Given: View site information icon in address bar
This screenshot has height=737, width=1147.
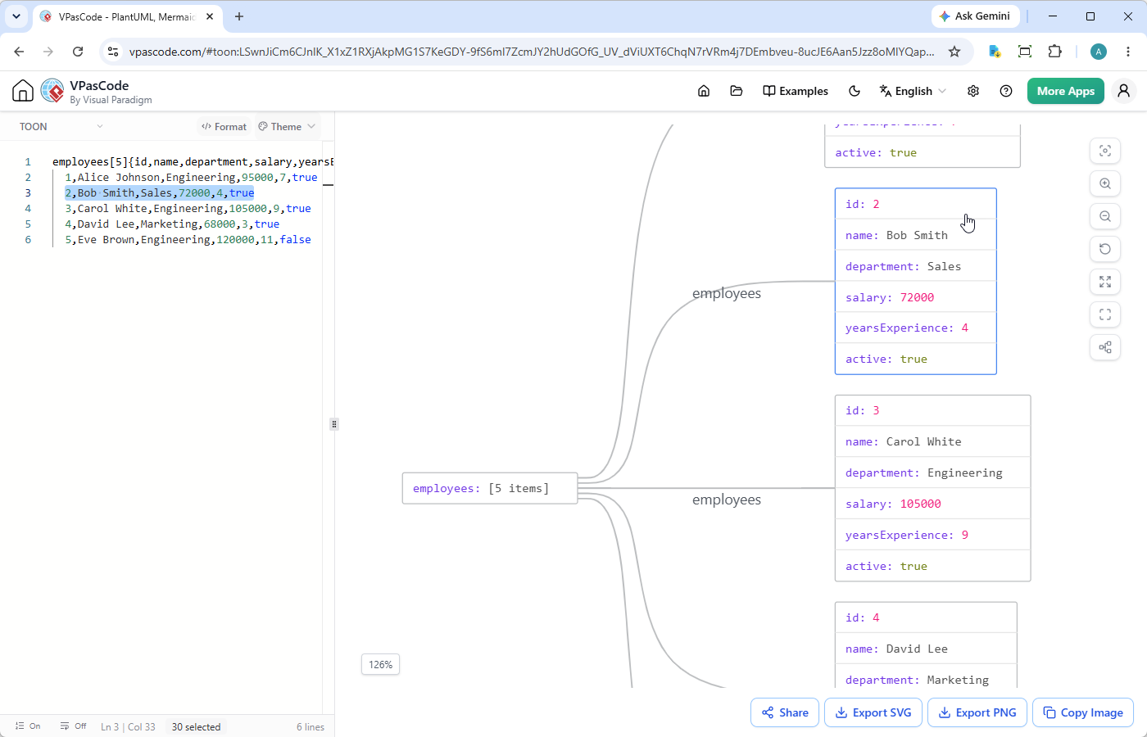Looking at the screenshot, I should pos(113,52).
